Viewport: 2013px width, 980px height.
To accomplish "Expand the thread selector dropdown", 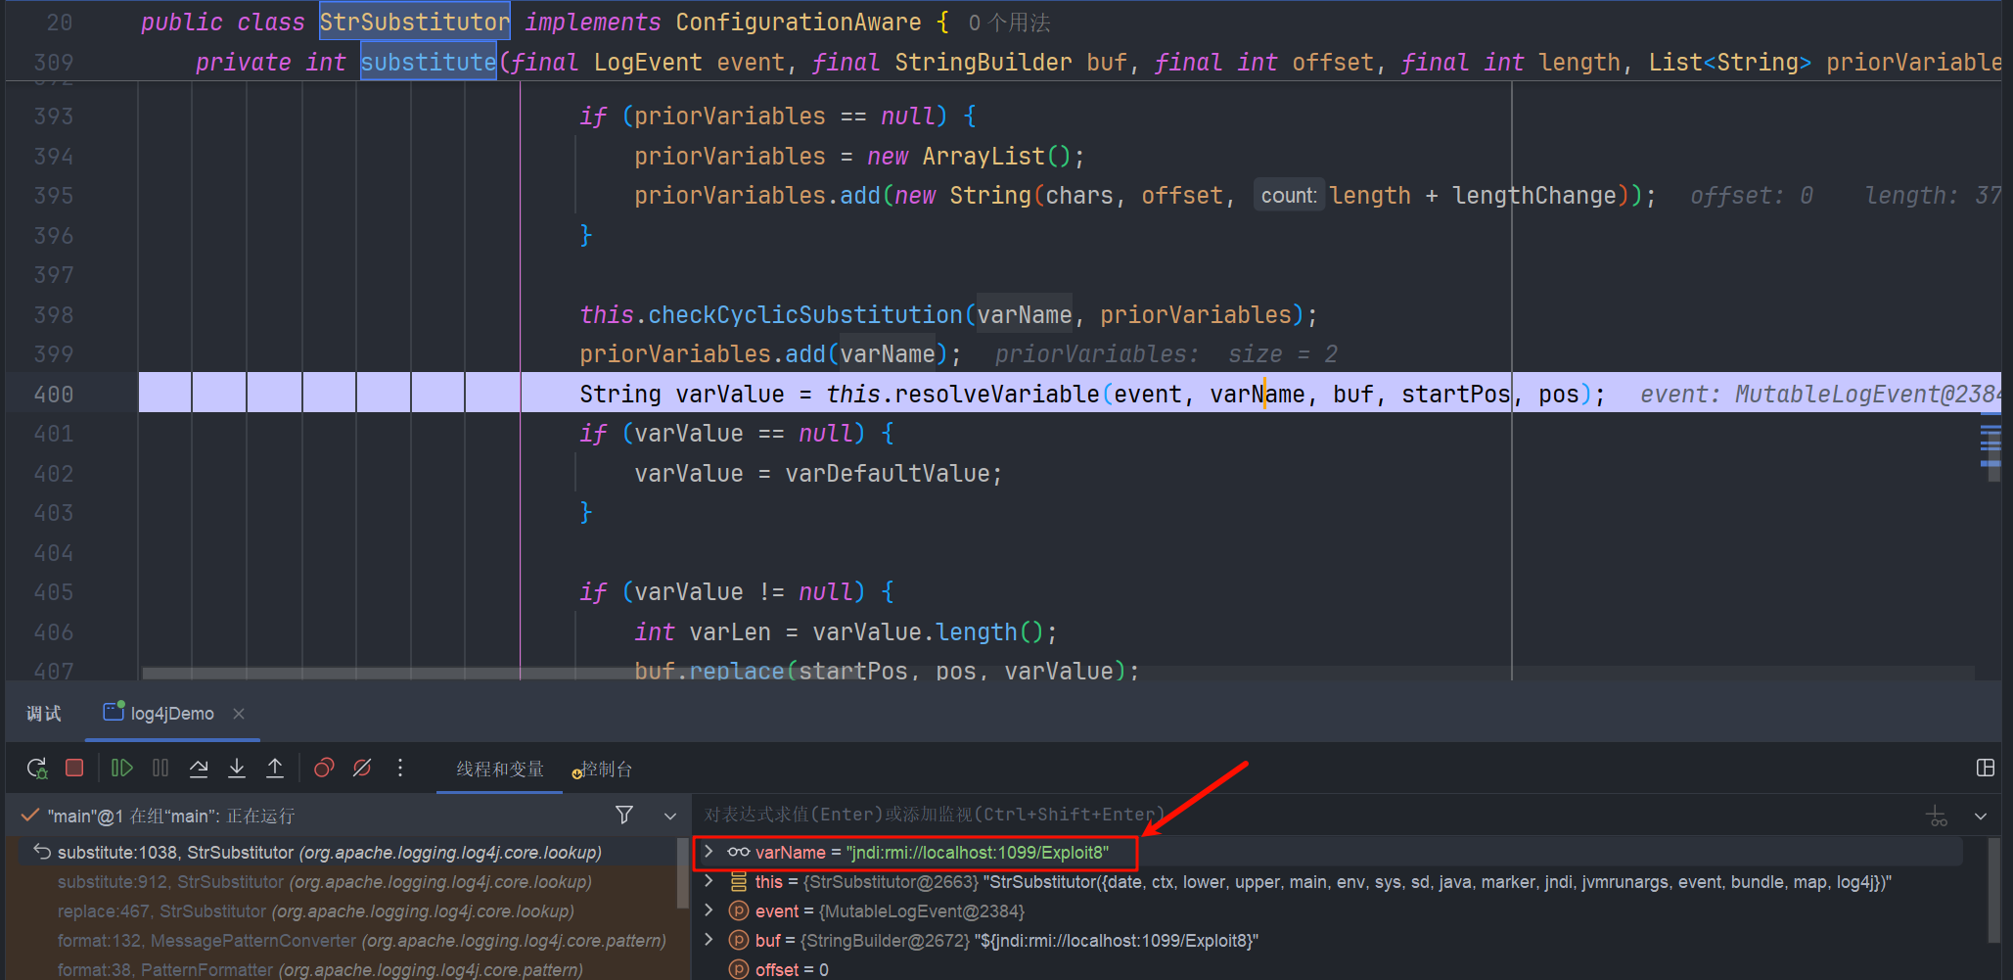I will coord(670,816).
